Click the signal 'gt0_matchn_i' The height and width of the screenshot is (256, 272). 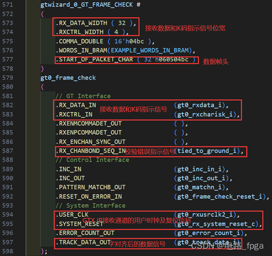pyautogui.click(x=200, y=187)
